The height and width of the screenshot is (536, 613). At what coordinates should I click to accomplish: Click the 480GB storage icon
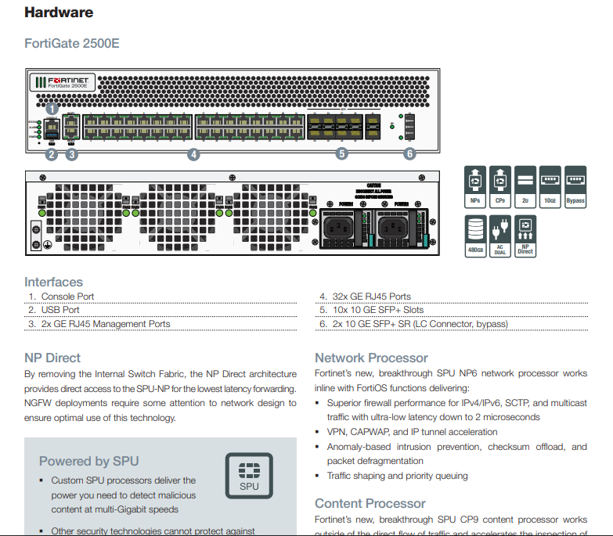(475, 236)
